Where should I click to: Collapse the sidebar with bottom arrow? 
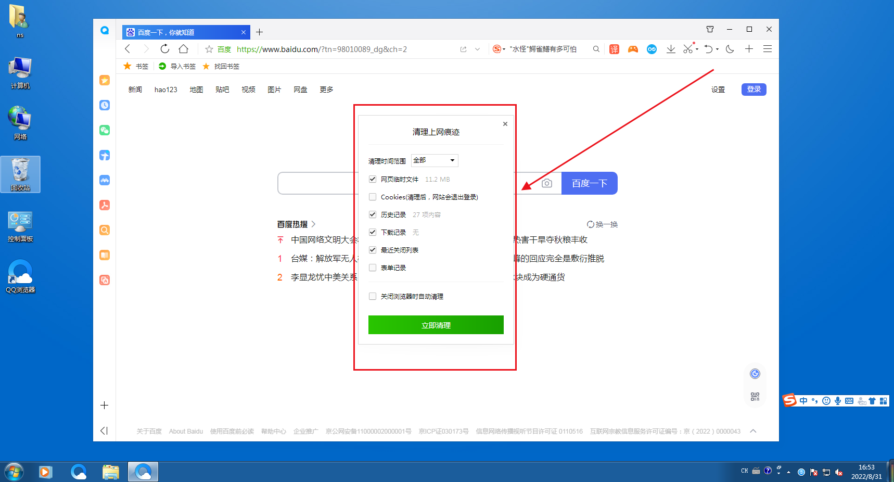coord(104,430)
